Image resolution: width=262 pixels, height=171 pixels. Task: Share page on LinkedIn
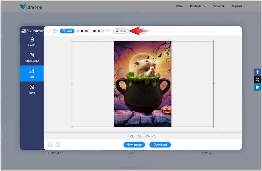click(257, 87)
